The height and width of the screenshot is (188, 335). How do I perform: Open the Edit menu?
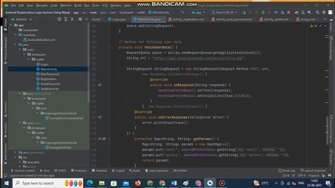click(x=21, y=5)
